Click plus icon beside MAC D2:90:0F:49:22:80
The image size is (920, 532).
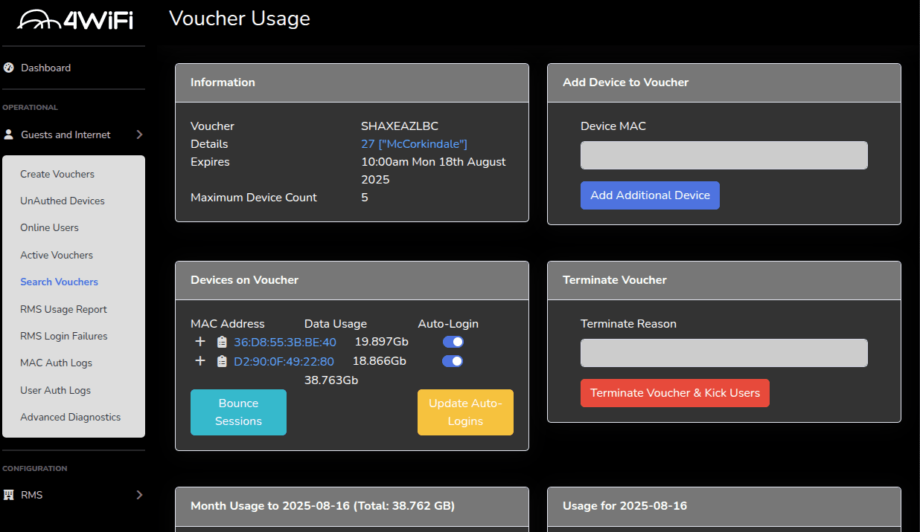[199, 361]
